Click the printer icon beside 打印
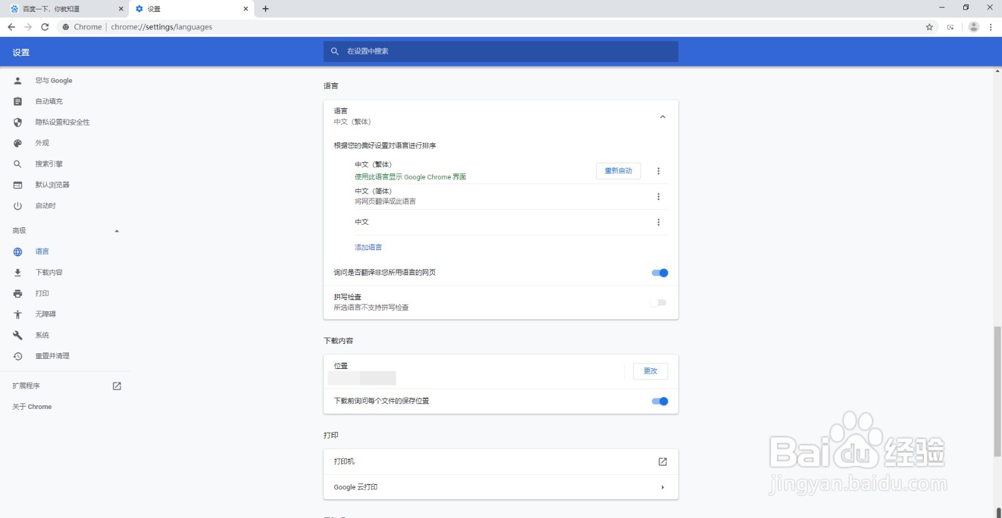1002x518 pixels. pos(18,293)
